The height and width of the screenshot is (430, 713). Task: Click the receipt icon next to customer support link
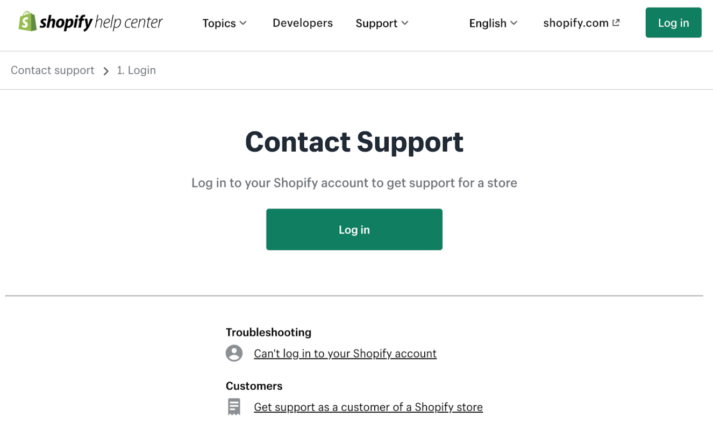234,406
